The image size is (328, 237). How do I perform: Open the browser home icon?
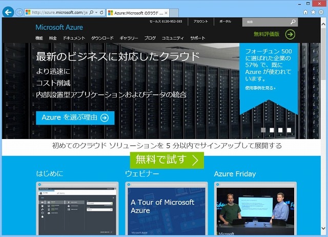tap(305, 12)
